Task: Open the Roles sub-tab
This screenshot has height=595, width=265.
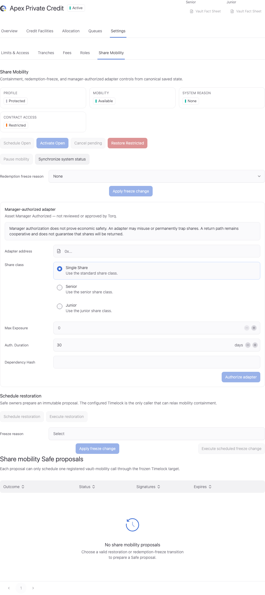Action: (x=85, y=53)
